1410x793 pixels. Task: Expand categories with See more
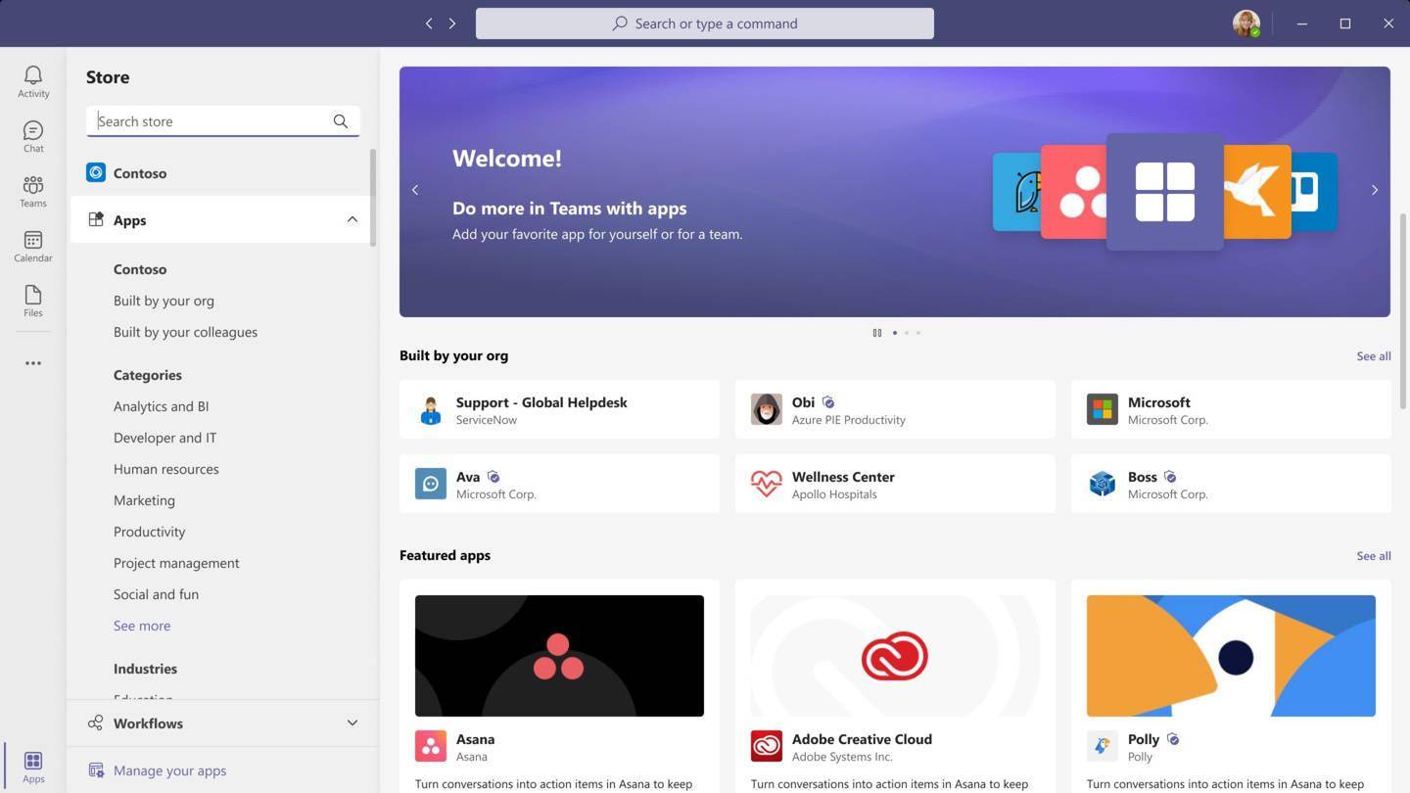(x=142, y=626)
